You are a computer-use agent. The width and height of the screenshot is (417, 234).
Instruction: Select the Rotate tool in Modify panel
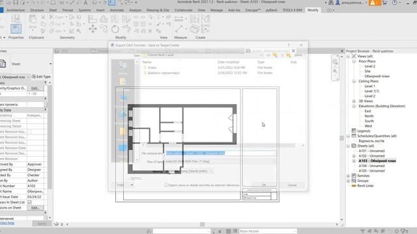pyautogui.click(x=115, y=29)
